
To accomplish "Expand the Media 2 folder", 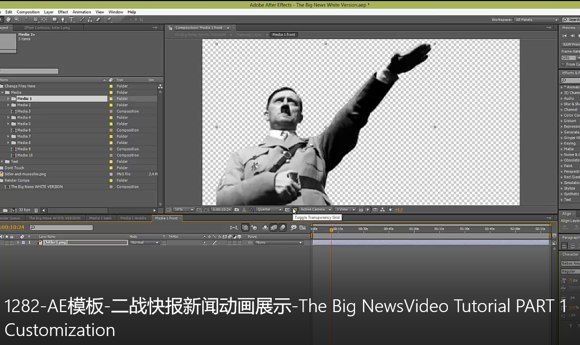I will [x=8, y=105].
